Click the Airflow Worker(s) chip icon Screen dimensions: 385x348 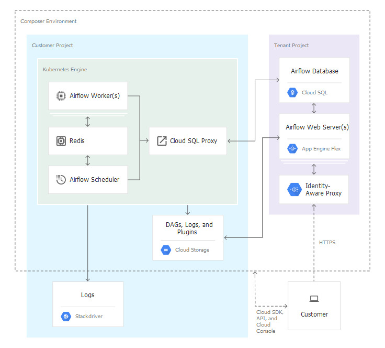pyautogui.click(x=61, y=96)
